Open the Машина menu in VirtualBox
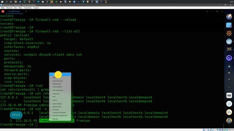 tap(9, 8)
